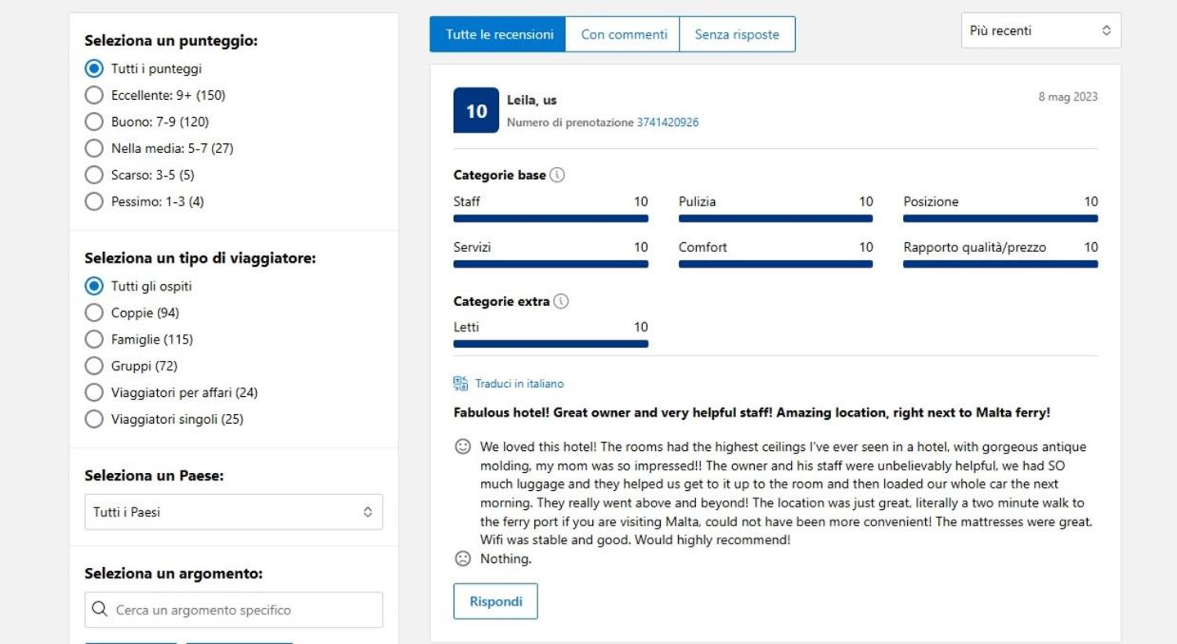
Task: Open booking number 3741420926 link
Action: point(667,123)
